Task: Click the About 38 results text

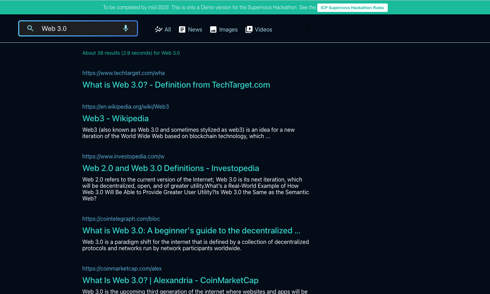Action: pos(131,53)
